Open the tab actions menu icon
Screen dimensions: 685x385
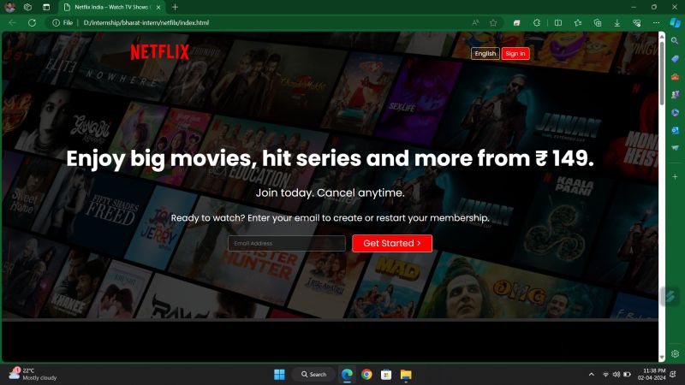pos(46,7)
